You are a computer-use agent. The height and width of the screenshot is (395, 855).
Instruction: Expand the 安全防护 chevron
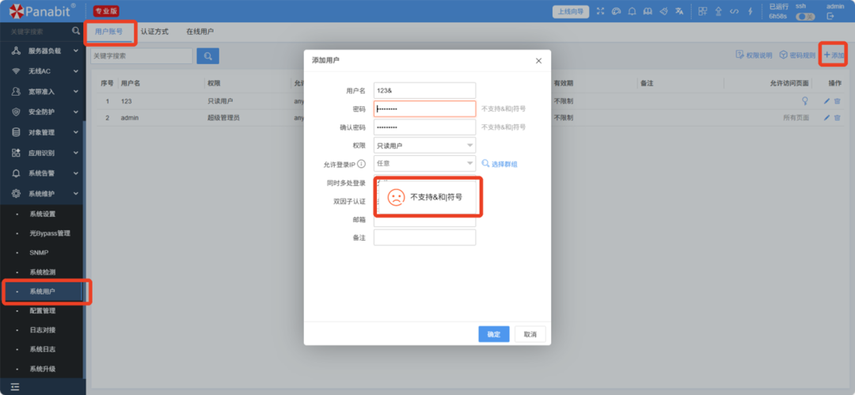pos(76,112)
